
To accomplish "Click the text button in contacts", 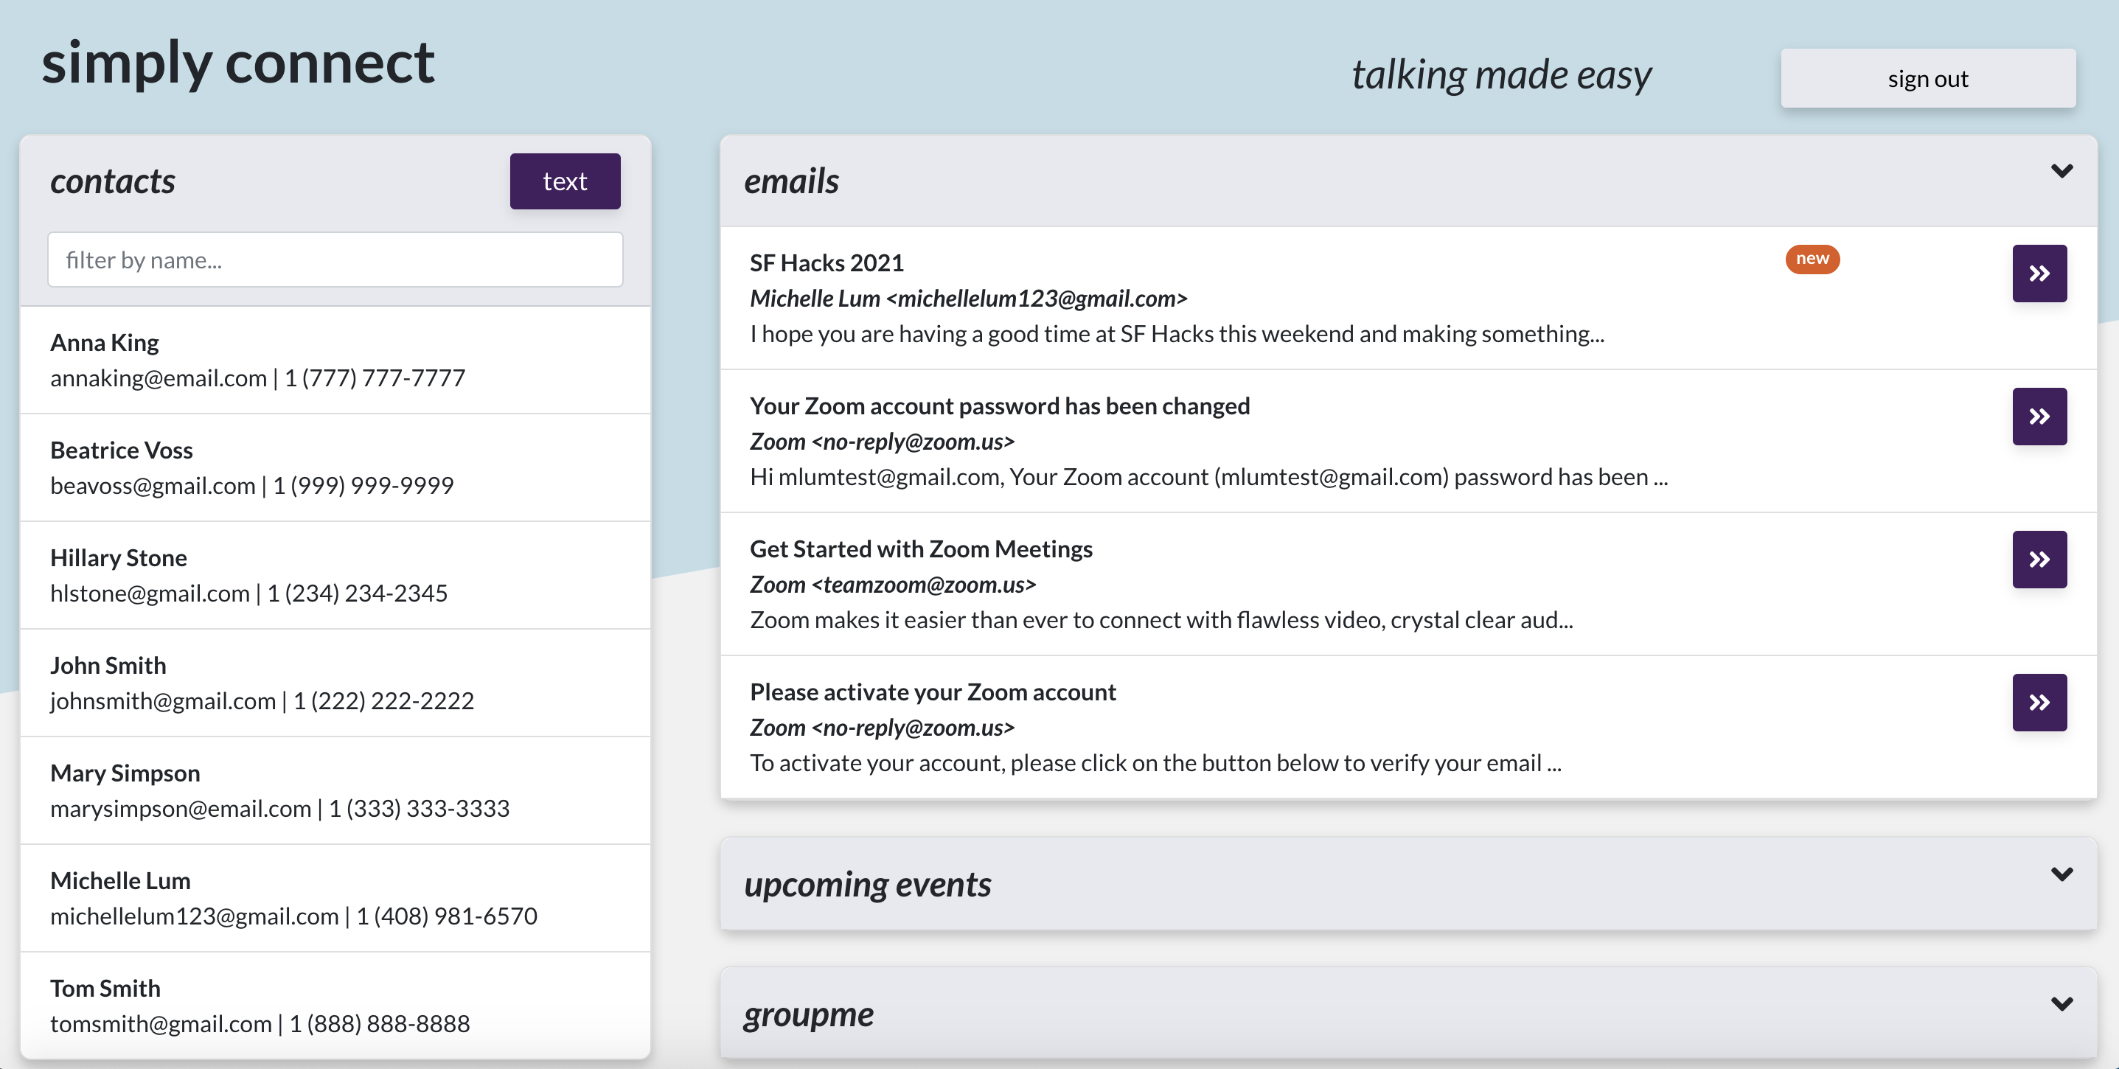I will point(564,181).
